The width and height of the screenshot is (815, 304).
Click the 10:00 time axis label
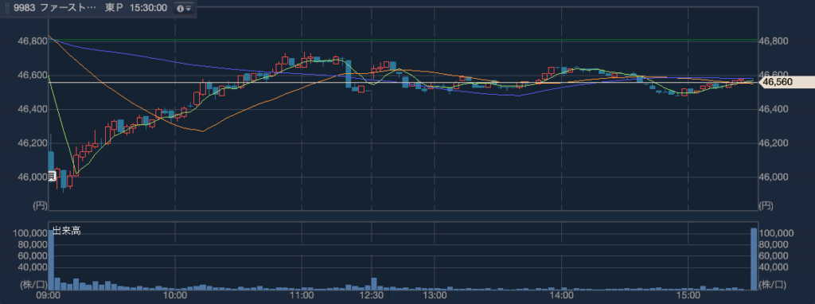175,296
